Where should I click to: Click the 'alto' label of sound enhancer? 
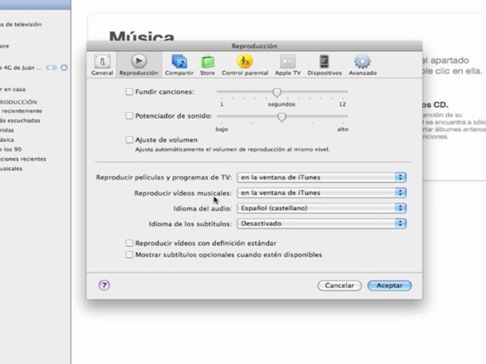click(343, 129)
